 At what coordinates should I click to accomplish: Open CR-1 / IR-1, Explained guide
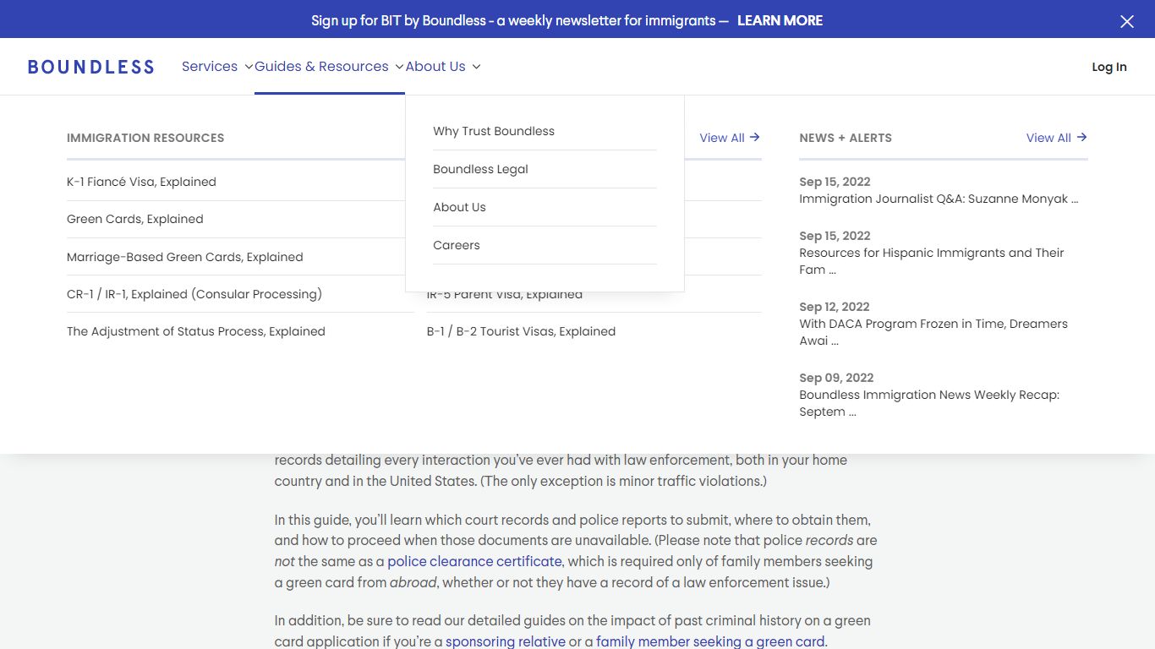click(194, 294)
